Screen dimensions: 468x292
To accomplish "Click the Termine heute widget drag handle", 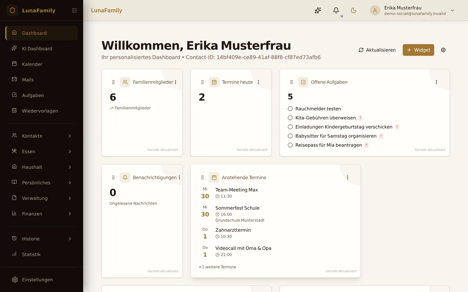I will click(202, 82).
